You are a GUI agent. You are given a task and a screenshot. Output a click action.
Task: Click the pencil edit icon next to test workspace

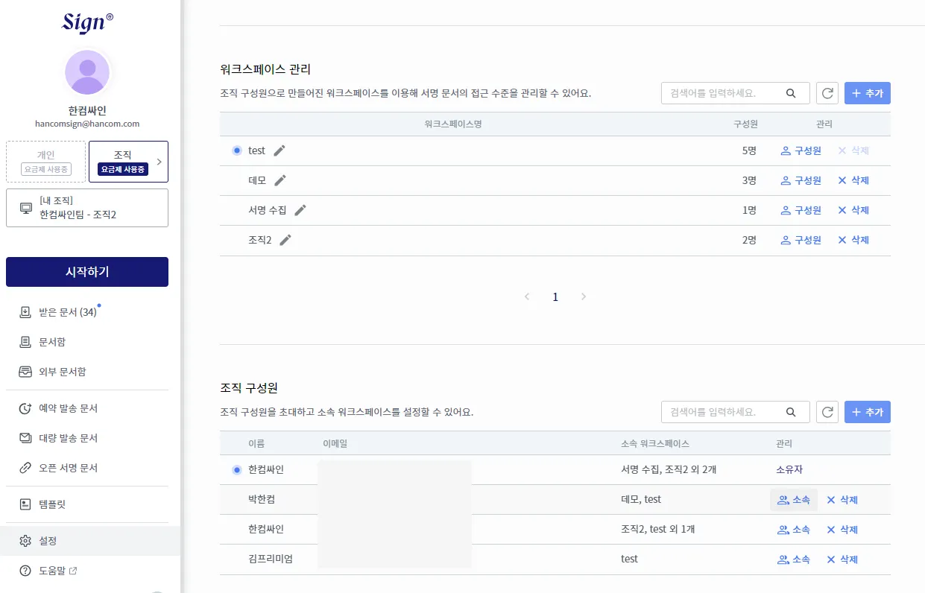click(x=280, y=150)
